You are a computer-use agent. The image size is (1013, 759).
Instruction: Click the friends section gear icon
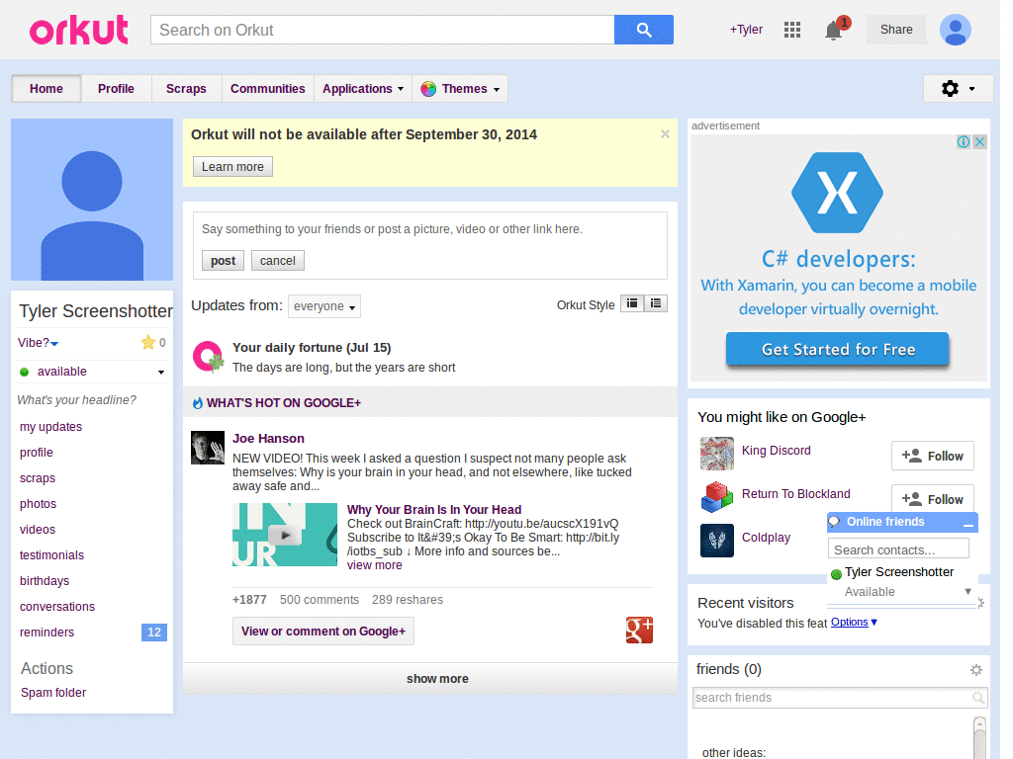pyautogui.click(x=976, y=670)
